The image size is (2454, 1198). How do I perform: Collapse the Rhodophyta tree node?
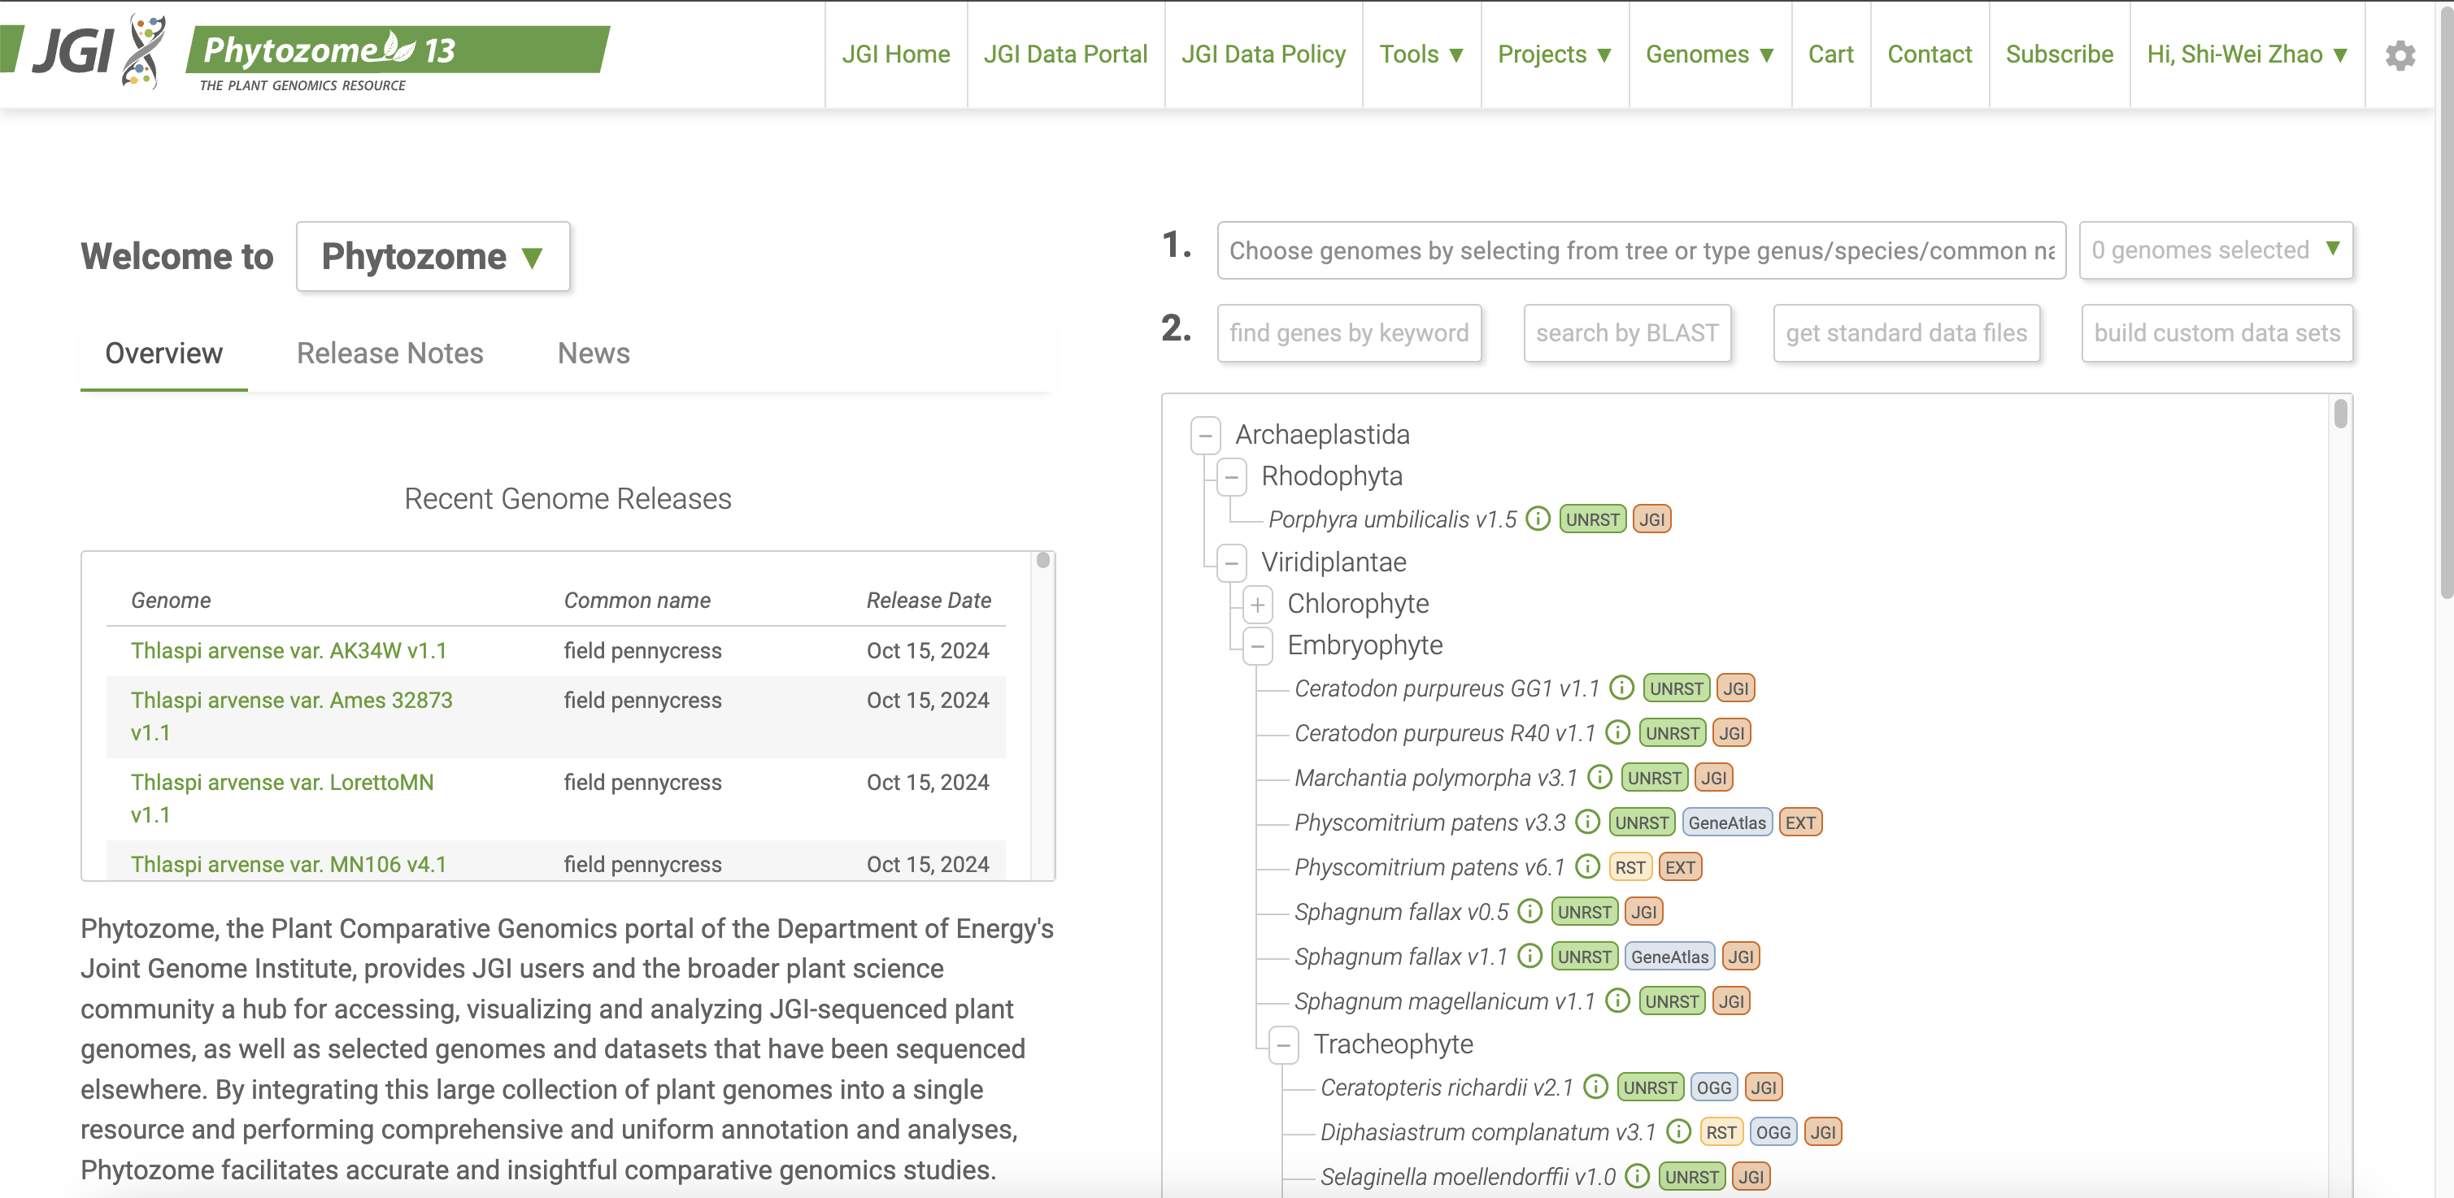click(x=1232, y=476)
